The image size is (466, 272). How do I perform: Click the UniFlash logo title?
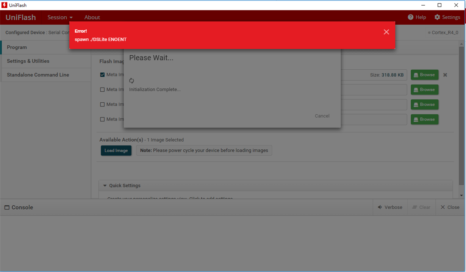pos(21,17)
